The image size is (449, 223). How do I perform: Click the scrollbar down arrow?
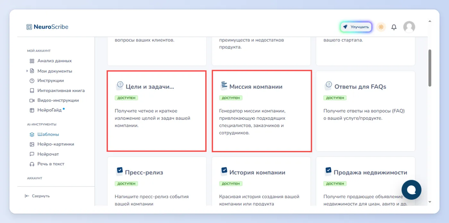pos(430,202)
